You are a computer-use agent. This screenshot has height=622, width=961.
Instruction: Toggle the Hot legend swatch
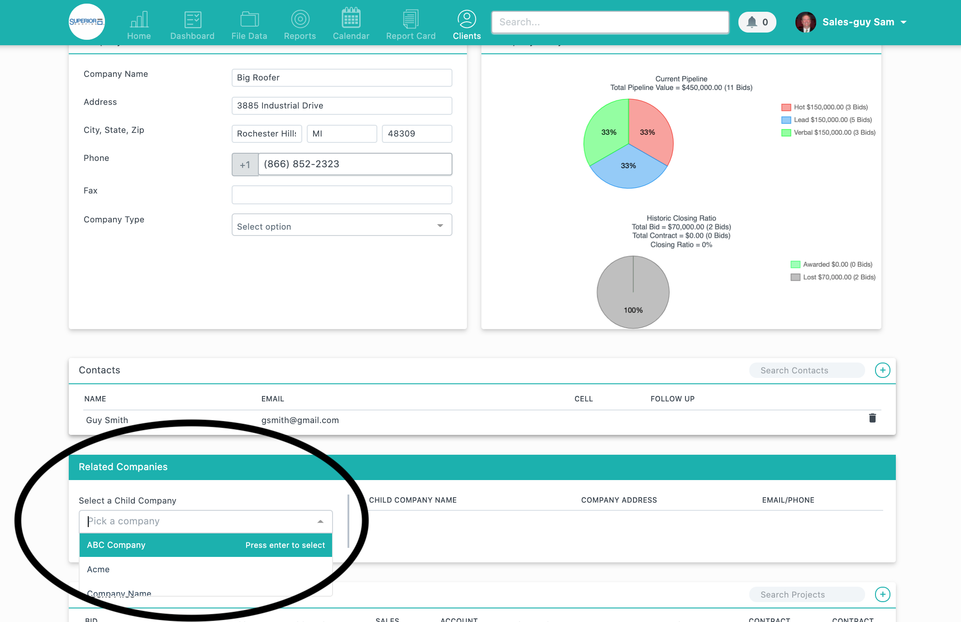tap(786, 107)
